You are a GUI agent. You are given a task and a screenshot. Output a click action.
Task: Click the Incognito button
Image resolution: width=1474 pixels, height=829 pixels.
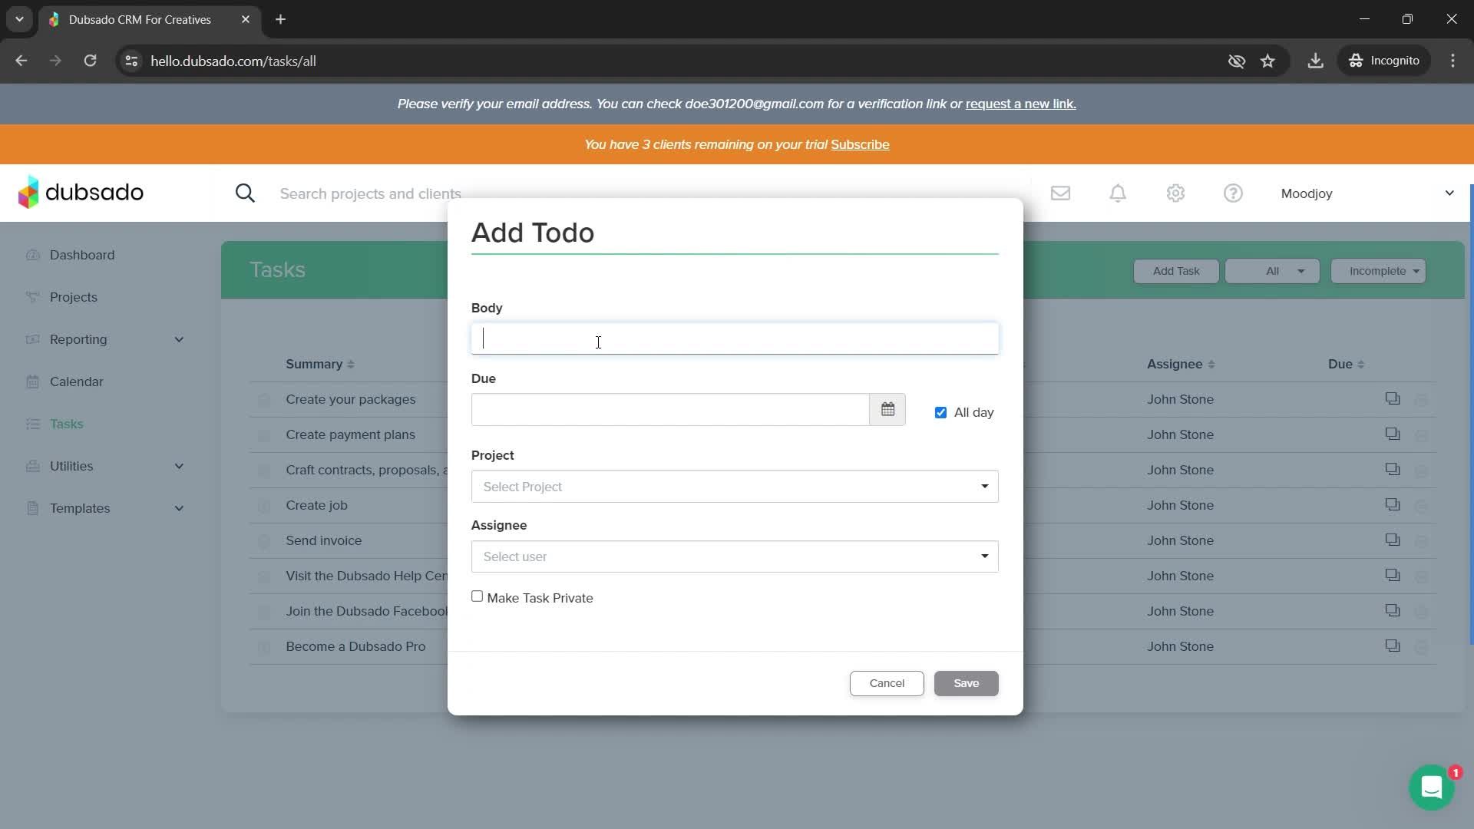coord(1384,61)
